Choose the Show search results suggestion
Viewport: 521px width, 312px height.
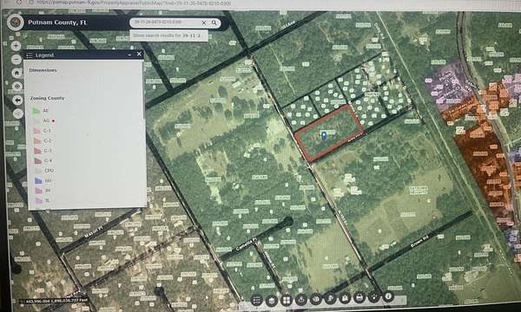[168, 36]
